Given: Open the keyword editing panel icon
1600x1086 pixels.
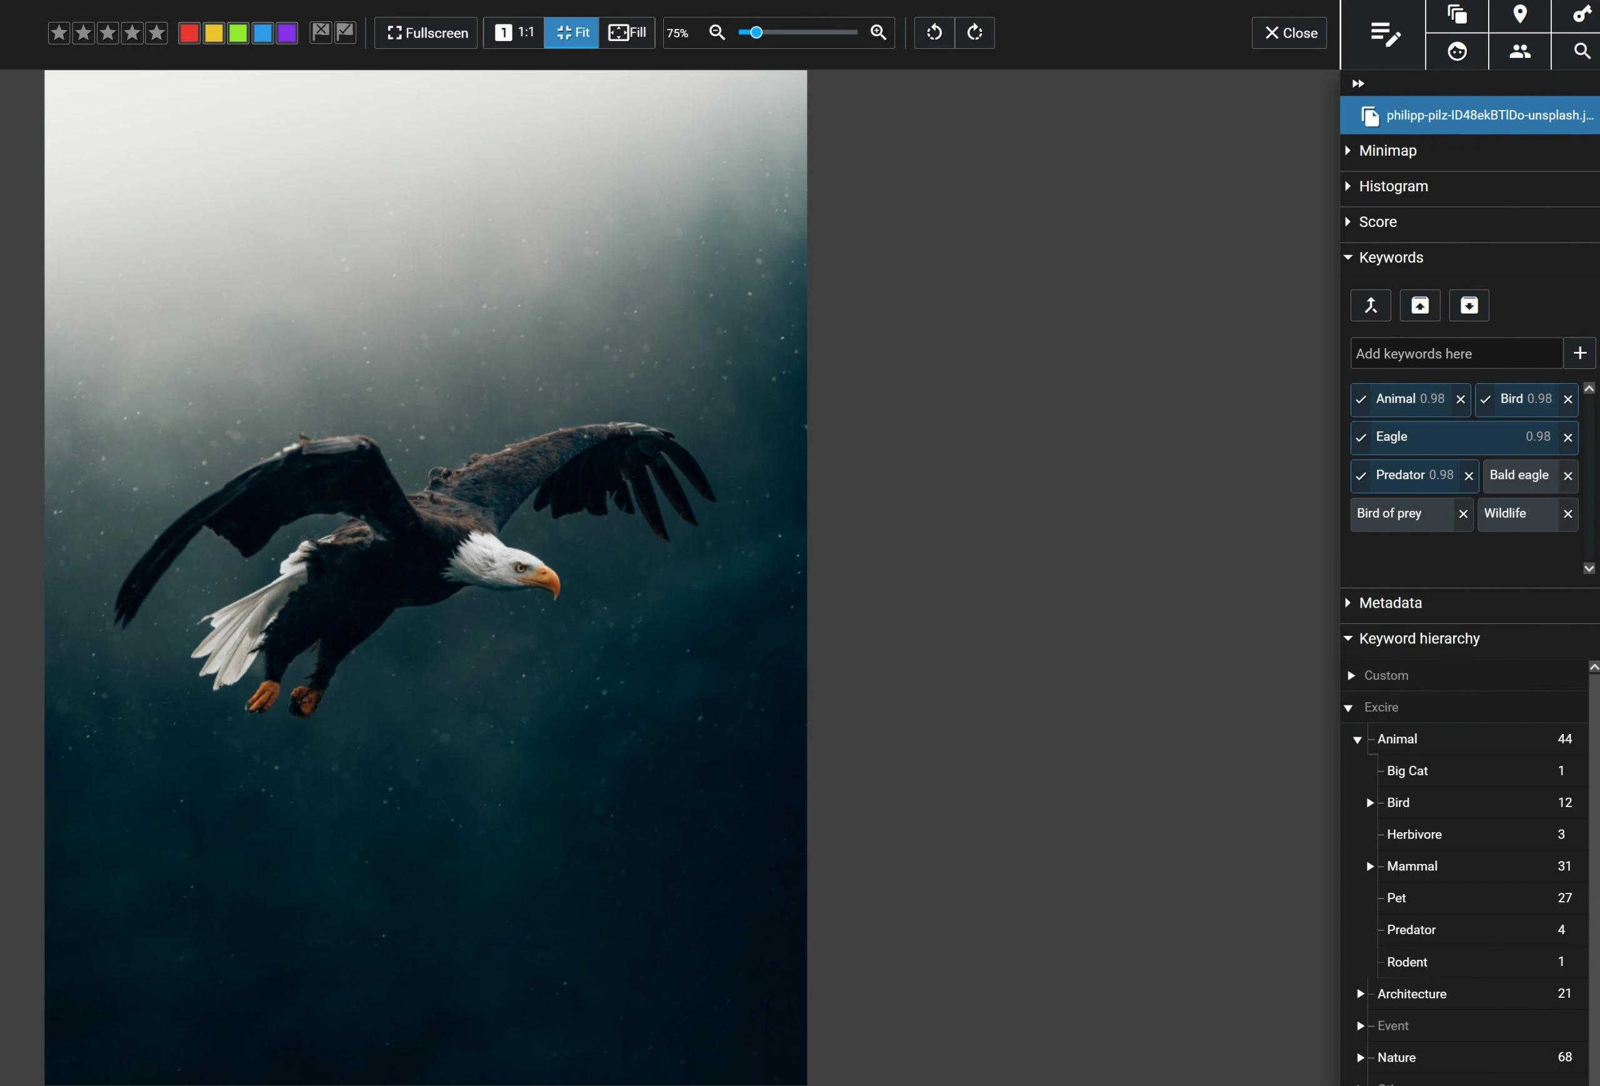Looking at the screenshot, I should pos(1384,34).
